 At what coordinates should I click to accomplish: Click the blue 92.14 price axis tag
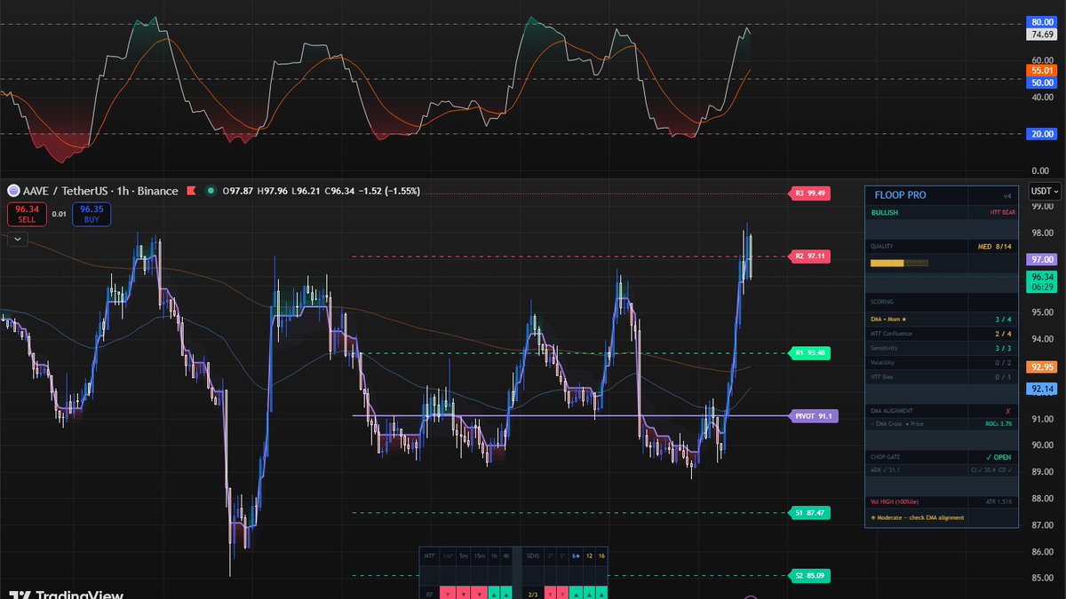pyautogui.click(x=1040, y=389)
